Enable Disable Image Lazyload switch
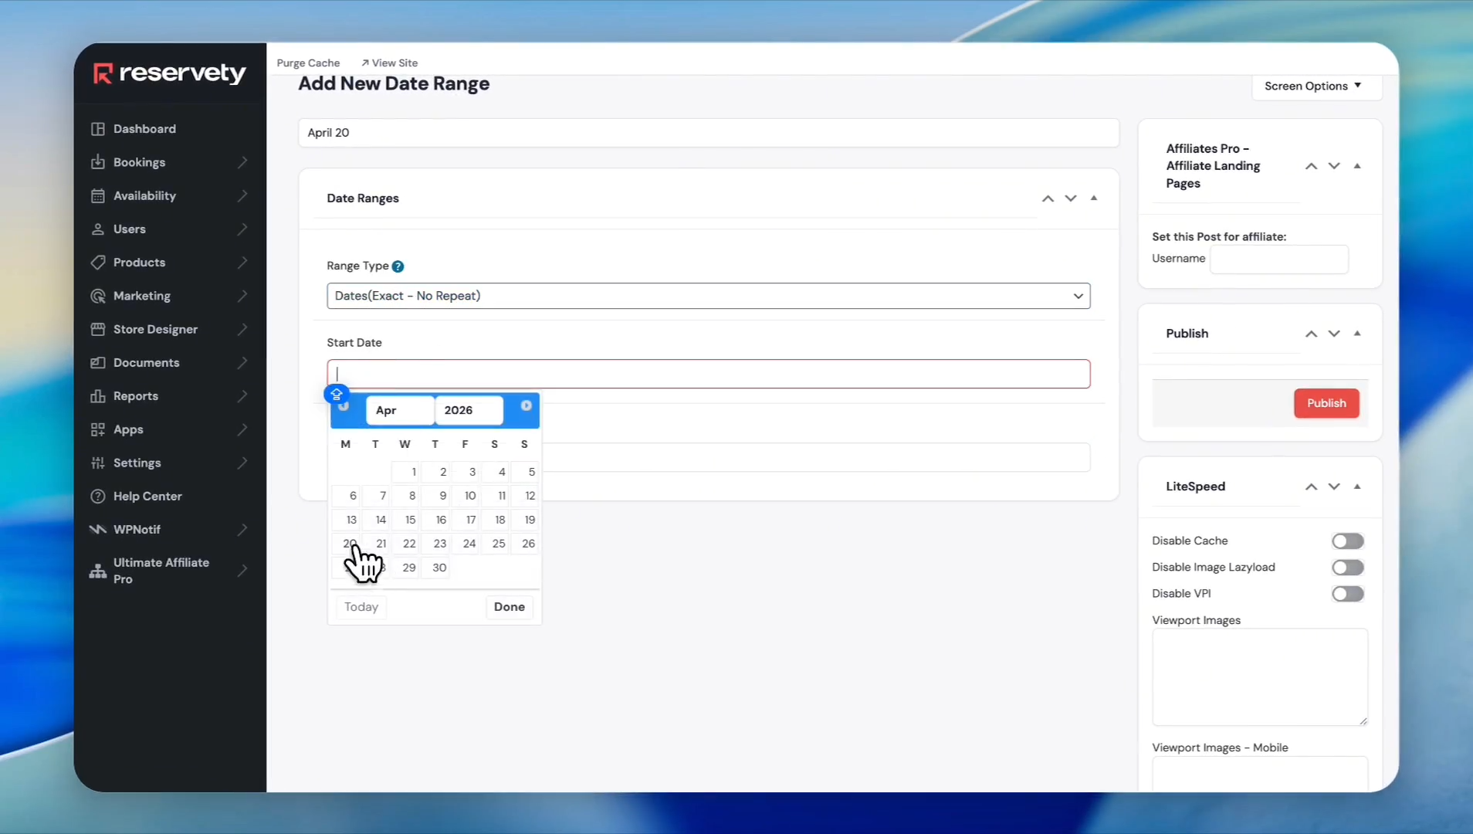Screen dimensions: 1473x834 tap(1347, 568)
